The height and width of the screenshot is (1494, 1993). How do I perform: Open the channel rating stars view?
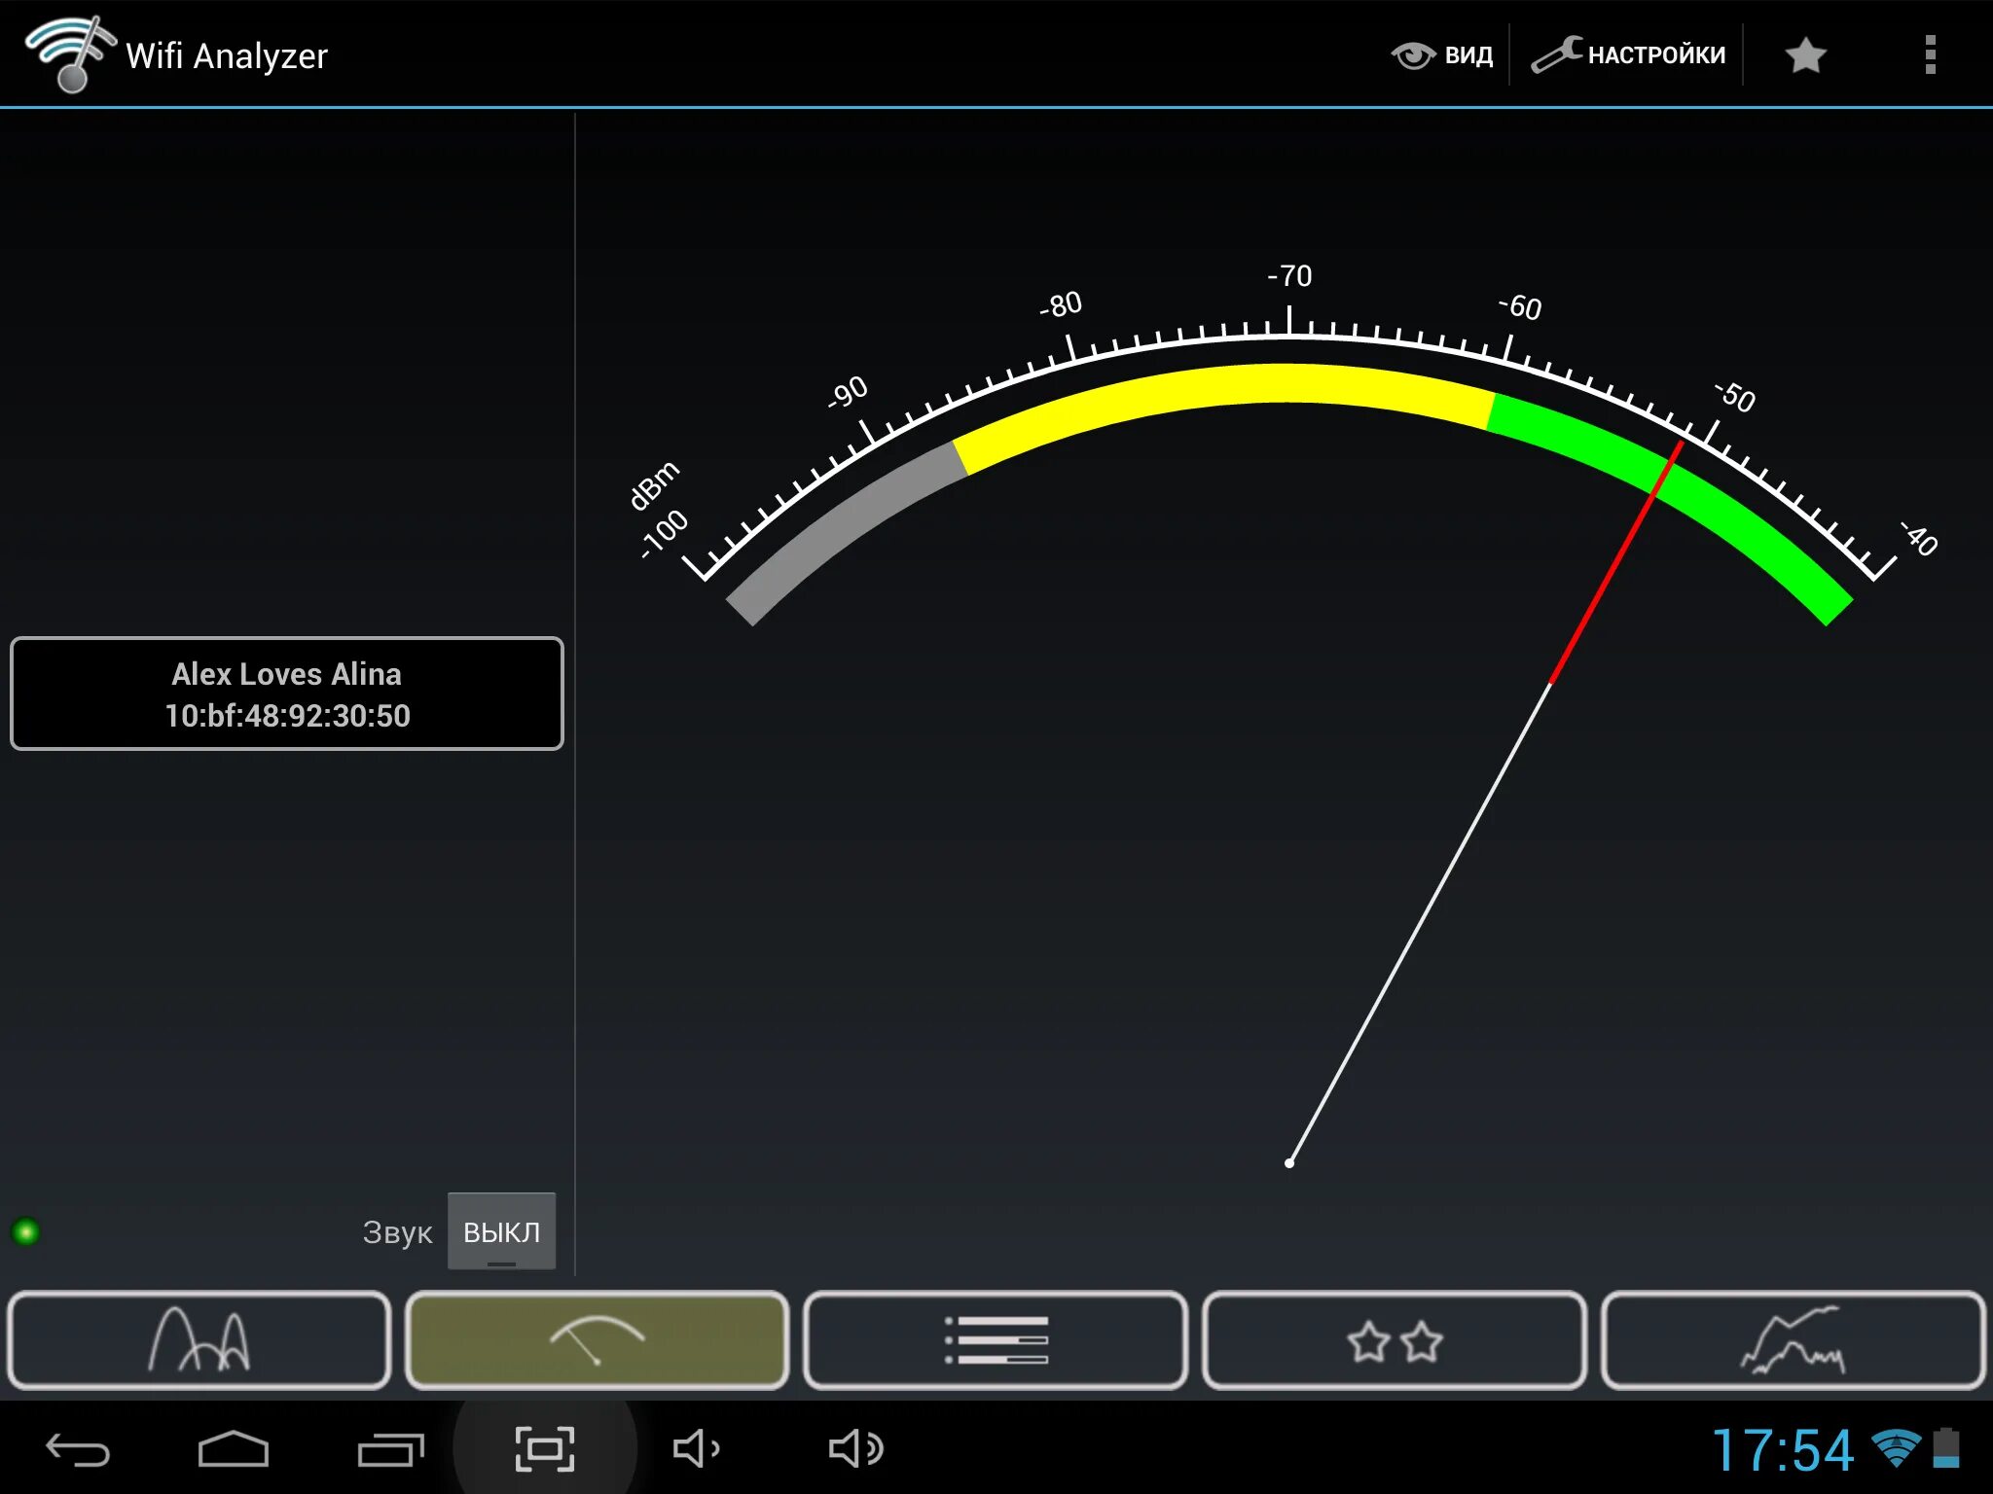(1395, 1340)
